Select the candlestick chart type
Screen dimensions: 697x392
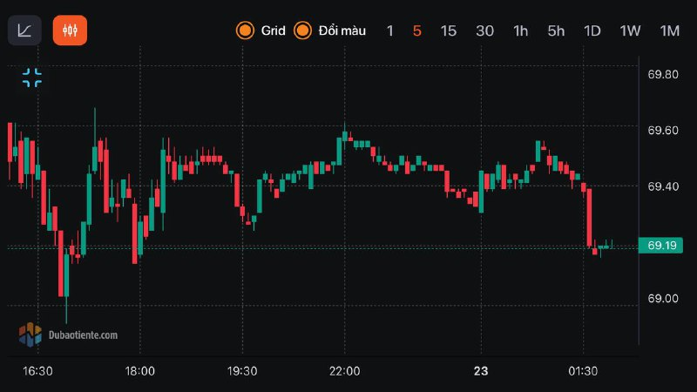click(x=70, y=30)
